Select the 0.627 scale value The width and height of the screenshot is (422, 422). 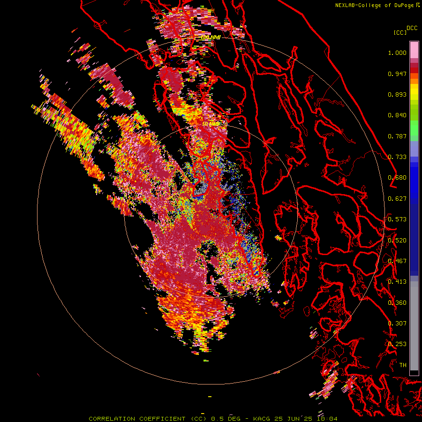[397, 199]
